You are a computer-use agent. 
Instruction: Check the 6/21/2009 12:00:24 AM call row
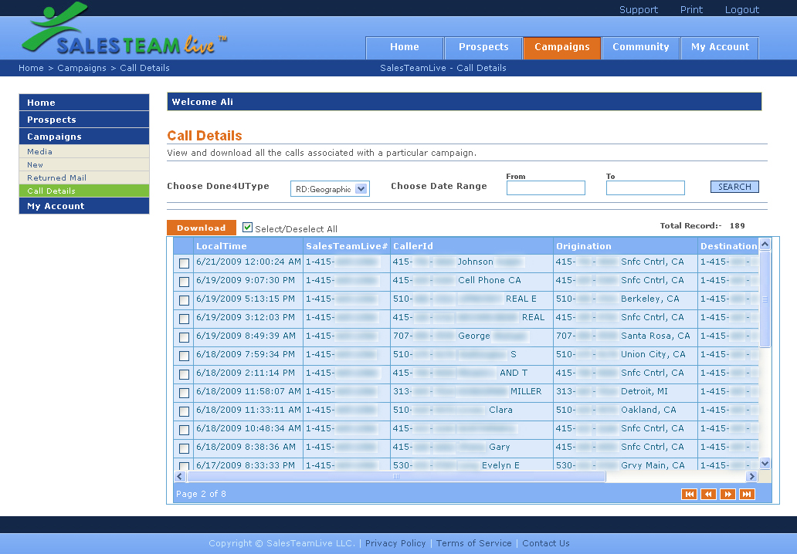click(184, 263)
